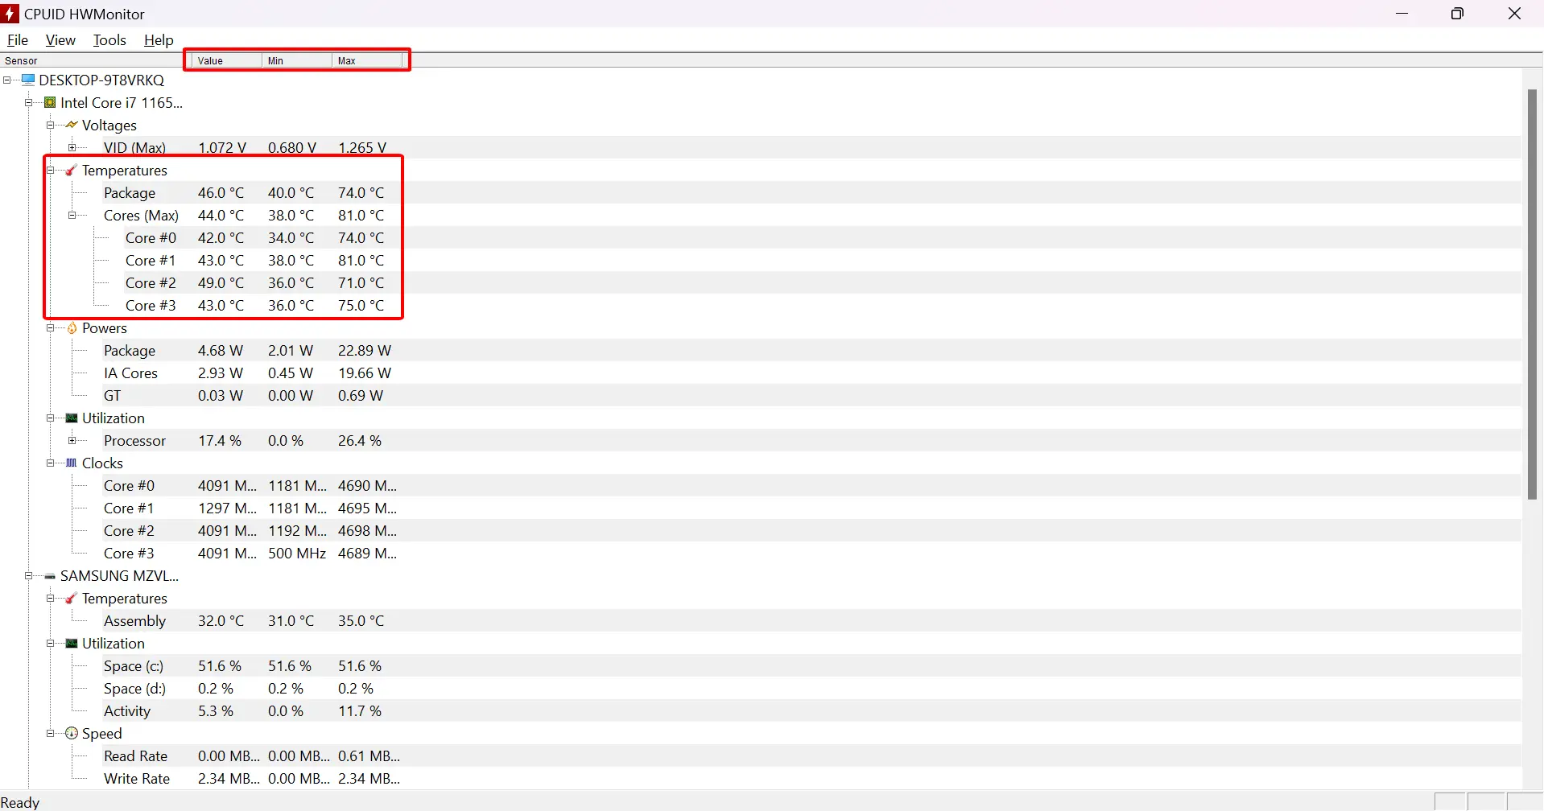Expand the Processor utilization entry
This screenshot has height=811, width=1544.
point(72,440)
